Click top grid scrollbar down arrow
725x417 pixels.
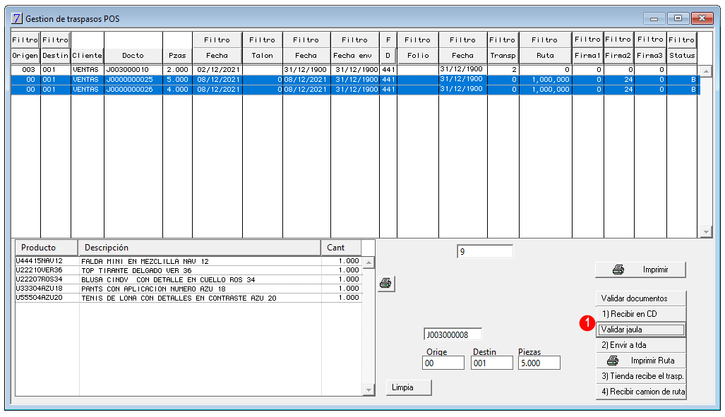(705, 231)
